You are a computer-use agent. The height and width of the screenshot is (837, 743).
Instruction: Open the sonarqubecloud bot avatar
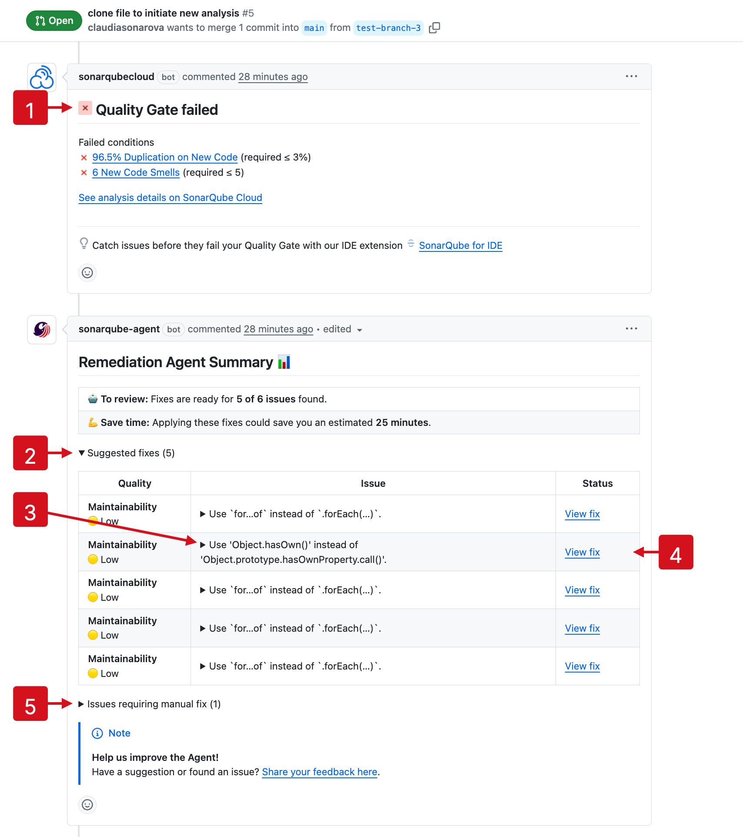pyautogui.click(x=41, y=77)
